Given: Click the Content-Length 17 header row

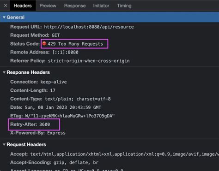Looking at the screenshot, I should pos(33,90).
